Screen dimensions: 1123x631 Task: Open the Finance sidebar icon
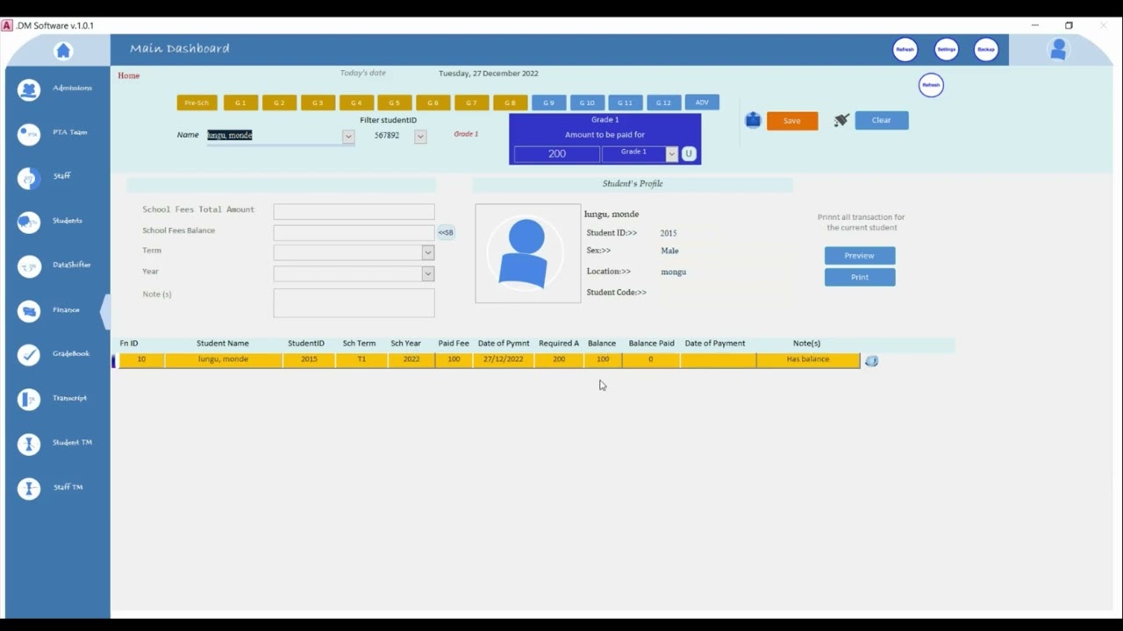[29, 311]
